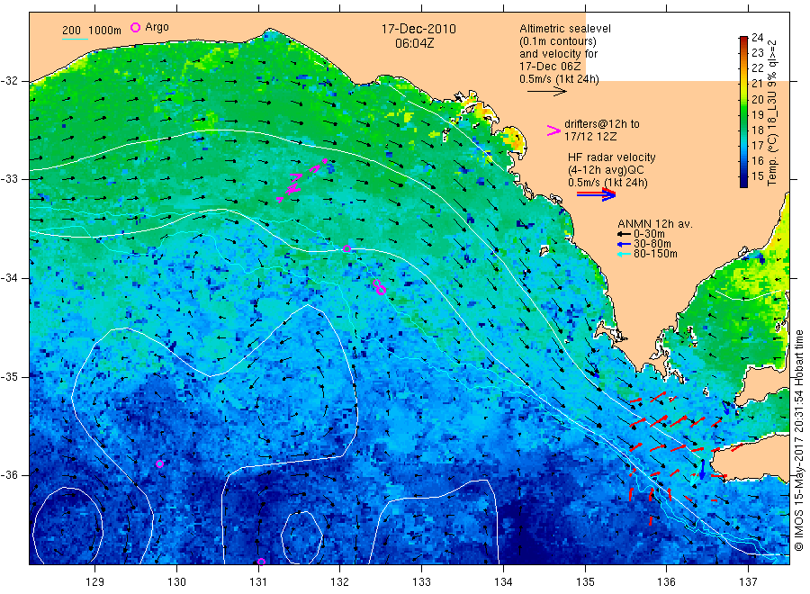Click the 131 longitude axis label
The width and height of the screenshot is (810, 594).
click(258, 582)
